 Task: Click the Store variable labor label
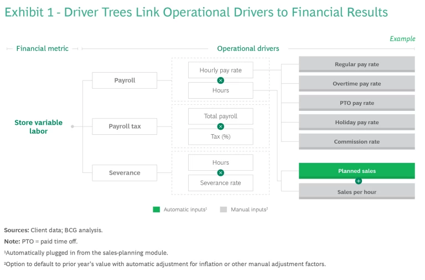(x=38, y=127)
